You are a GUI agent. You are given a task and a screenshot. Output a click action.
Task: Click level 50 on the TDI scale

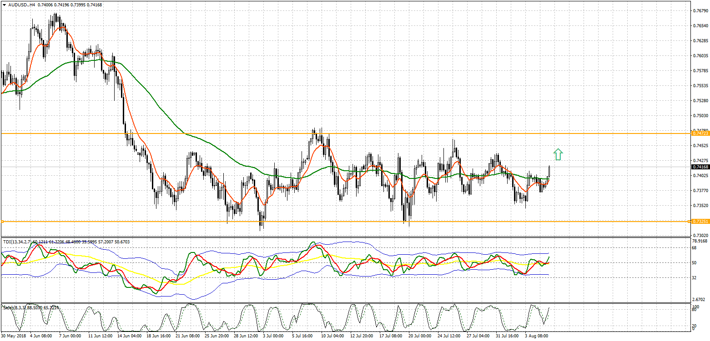[x=694, y=263]
